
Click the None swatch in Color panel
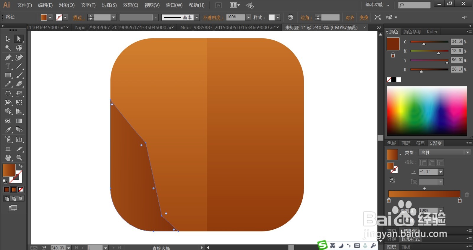(x=389, y=80)
